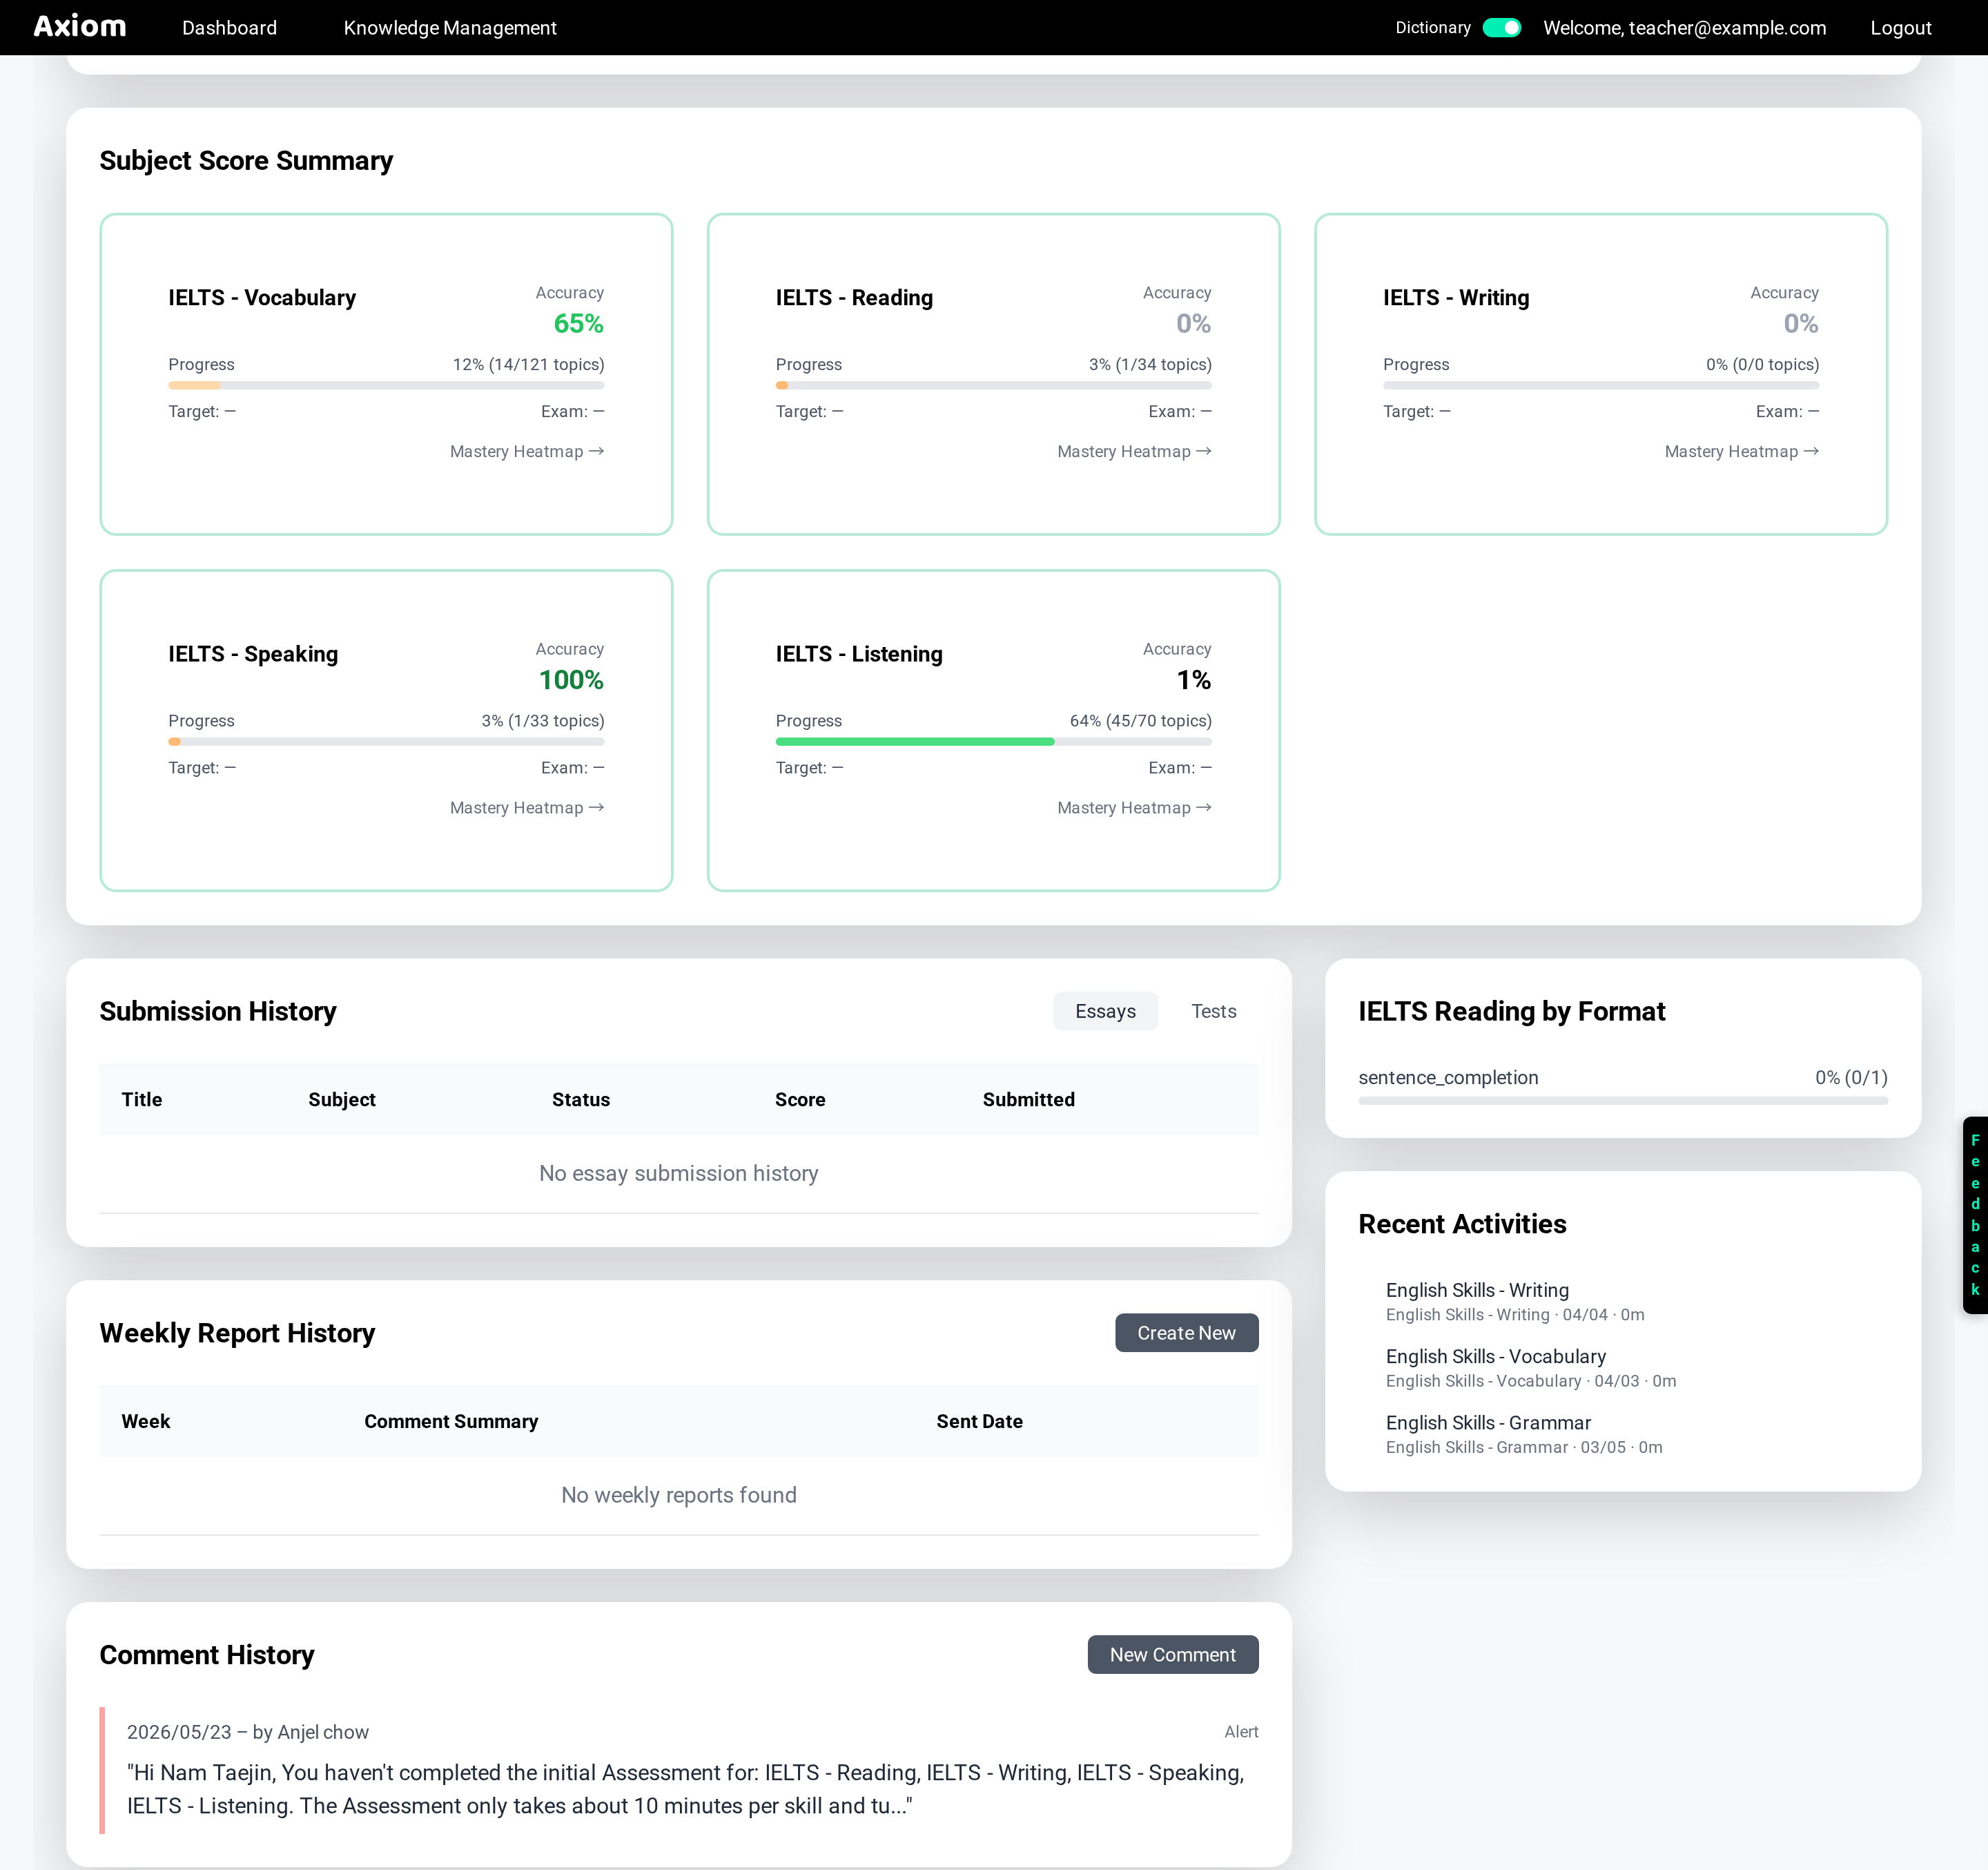1988x1870 pixels.
Task: Click the Title column header
Action: click(x=141, y=1099)
